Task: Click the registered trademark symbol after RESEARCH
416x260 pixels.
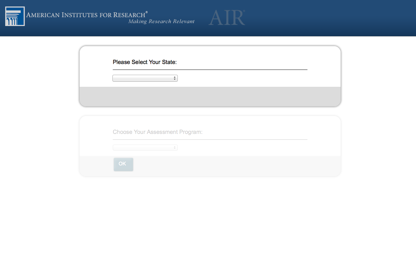Action: pos(147,12)
